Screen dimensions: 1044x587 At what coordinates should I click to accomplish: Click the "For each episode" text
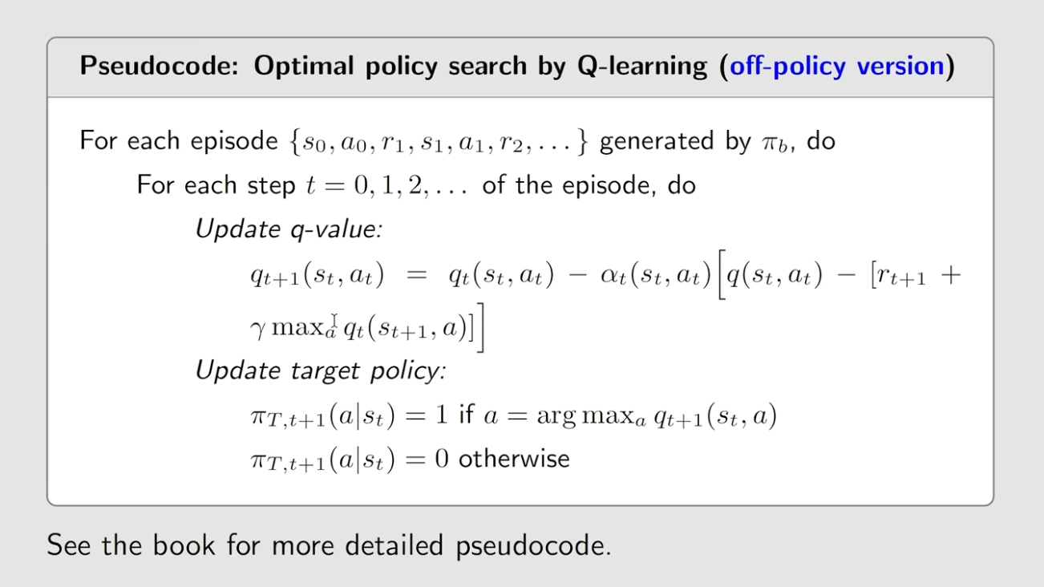(x=178, y=141)
